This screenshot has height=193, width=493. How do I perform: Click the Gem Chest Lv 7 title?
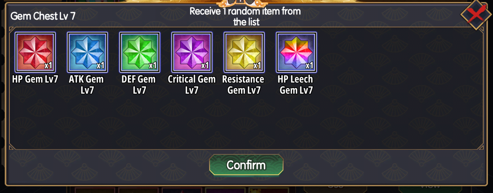[43, 16]
